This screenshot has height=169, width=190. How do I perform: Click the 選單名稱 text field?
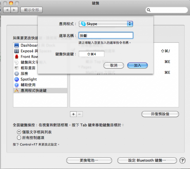[x=106, y=35]
